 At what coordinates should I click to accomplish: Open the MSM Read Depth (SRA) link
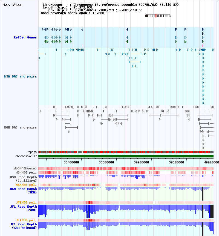click(x=24, y=190)
